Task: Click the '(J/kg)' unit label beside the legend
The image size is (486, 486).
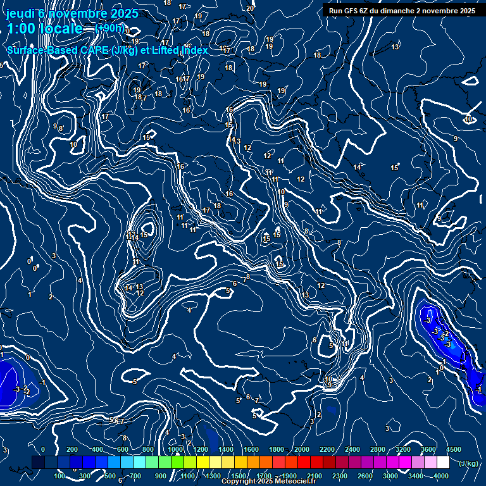Action: pos(468,463)
